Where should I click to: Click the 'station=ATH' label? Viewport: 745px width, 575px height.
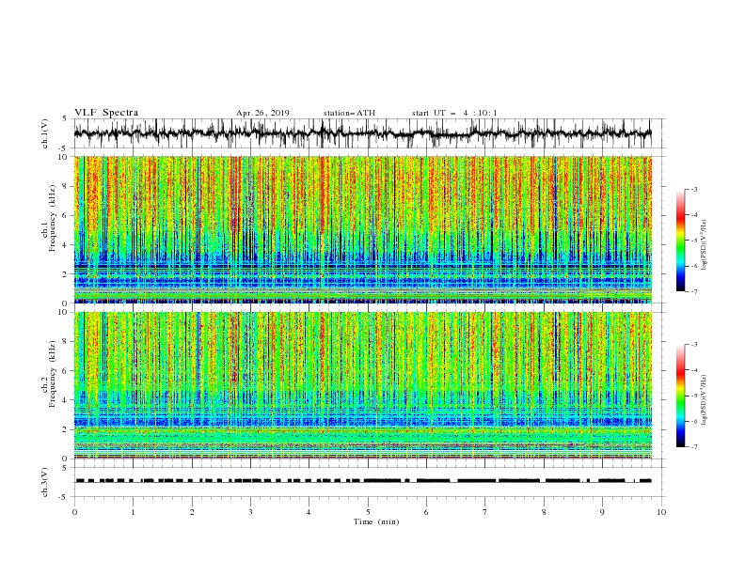pyautogui.click(x=349, y=113)
